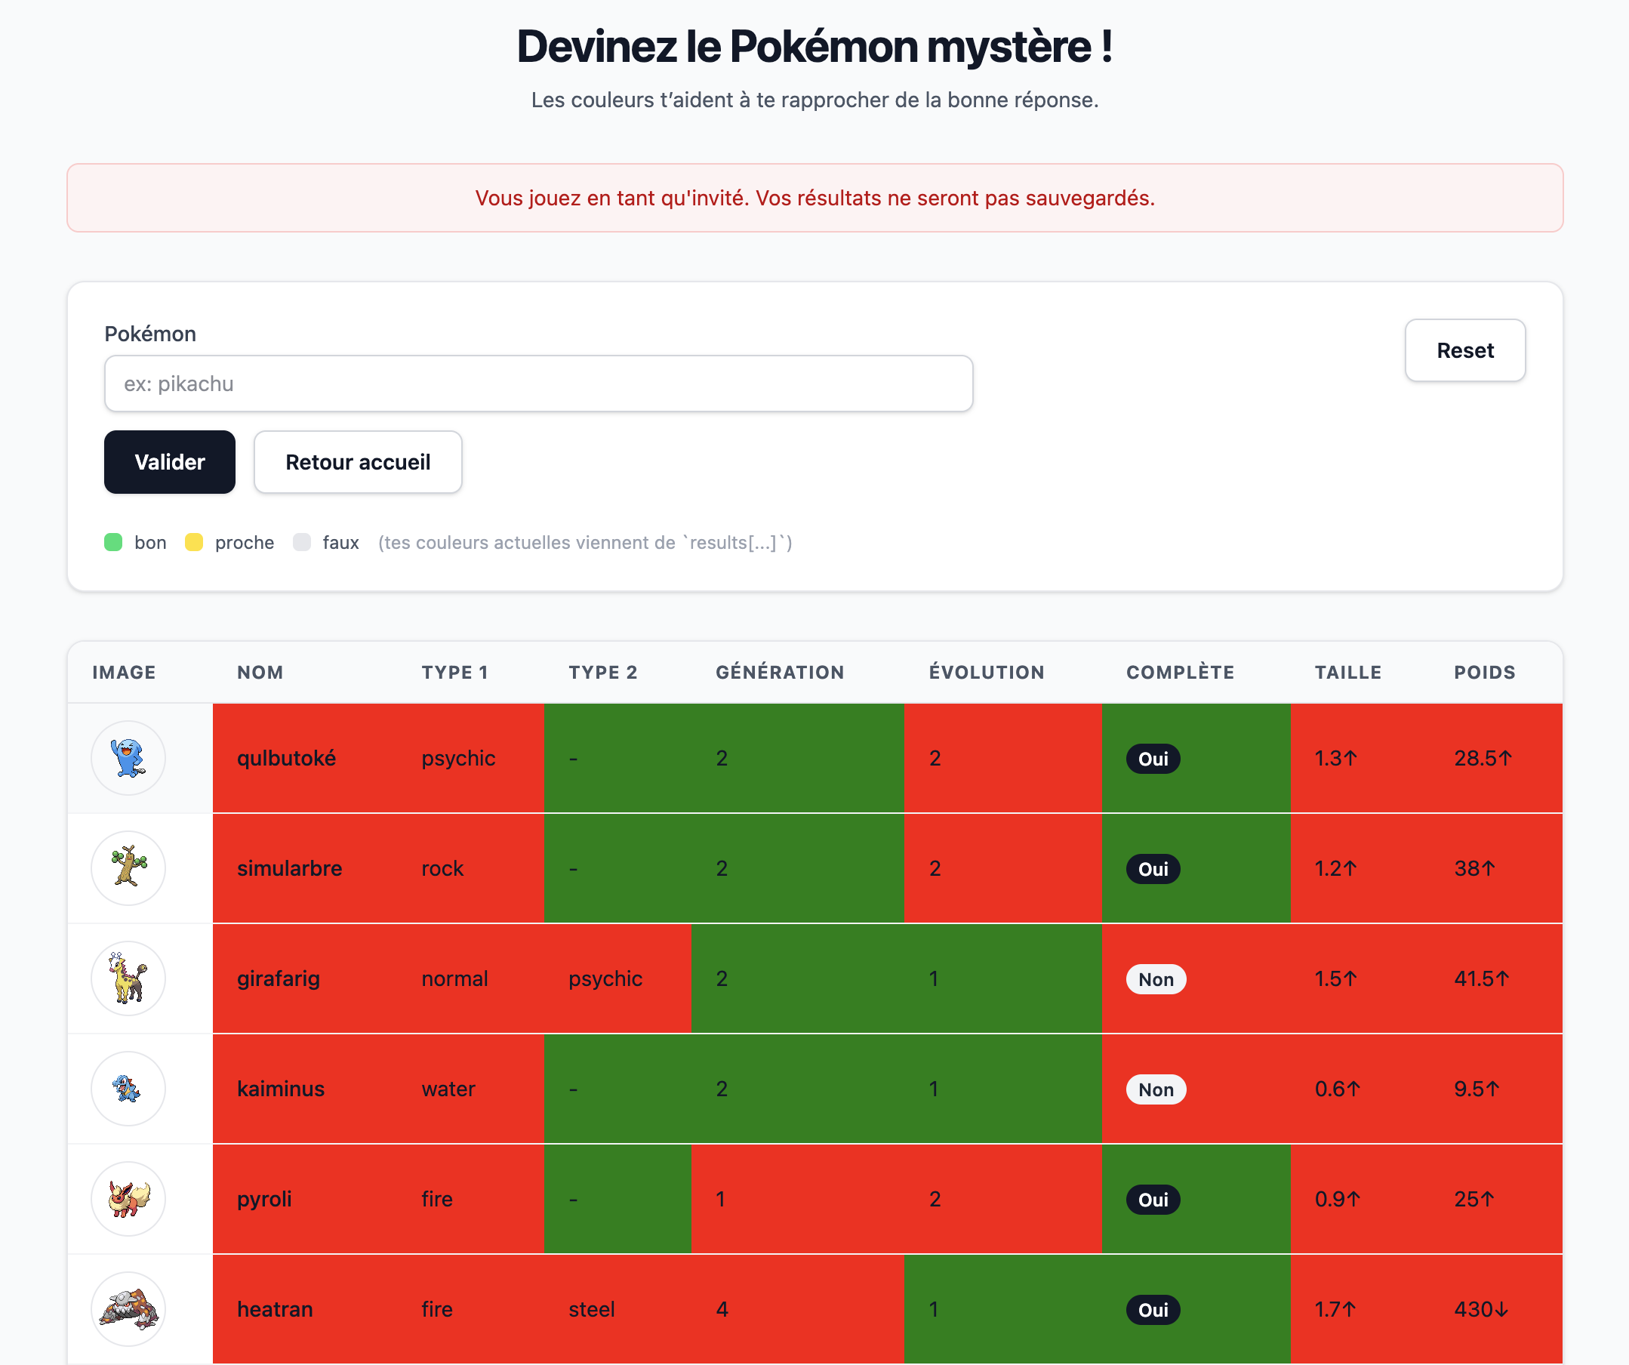Click the NOM column header

point(260,672)
